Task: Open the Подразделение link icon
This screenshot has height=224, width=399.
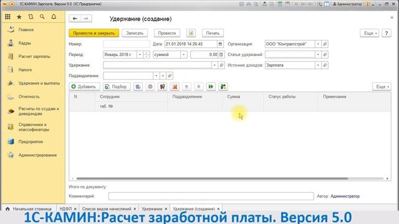Action: pos(170,76)
